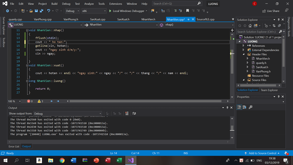The height and width of the screenshot is (165, 293).
Task: Click the editor horizontal scrollbar
Action: [145, 101]
